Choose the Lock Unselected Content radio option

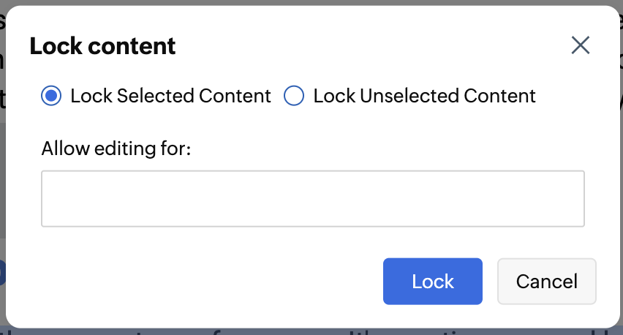293,96
